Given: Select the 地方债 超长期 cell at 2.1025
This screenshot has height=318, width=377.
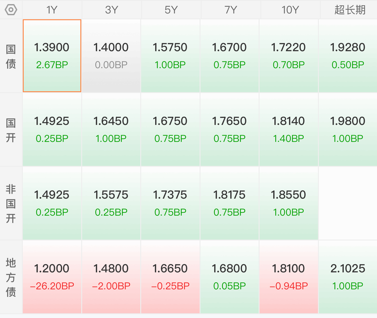Looking at the screenshot, I should coord(348,277).
